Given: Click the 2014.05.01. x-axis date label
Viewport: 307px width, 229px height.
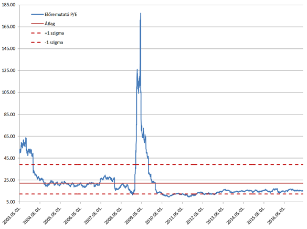Looking at the screenshot, I should coord(236,216).
